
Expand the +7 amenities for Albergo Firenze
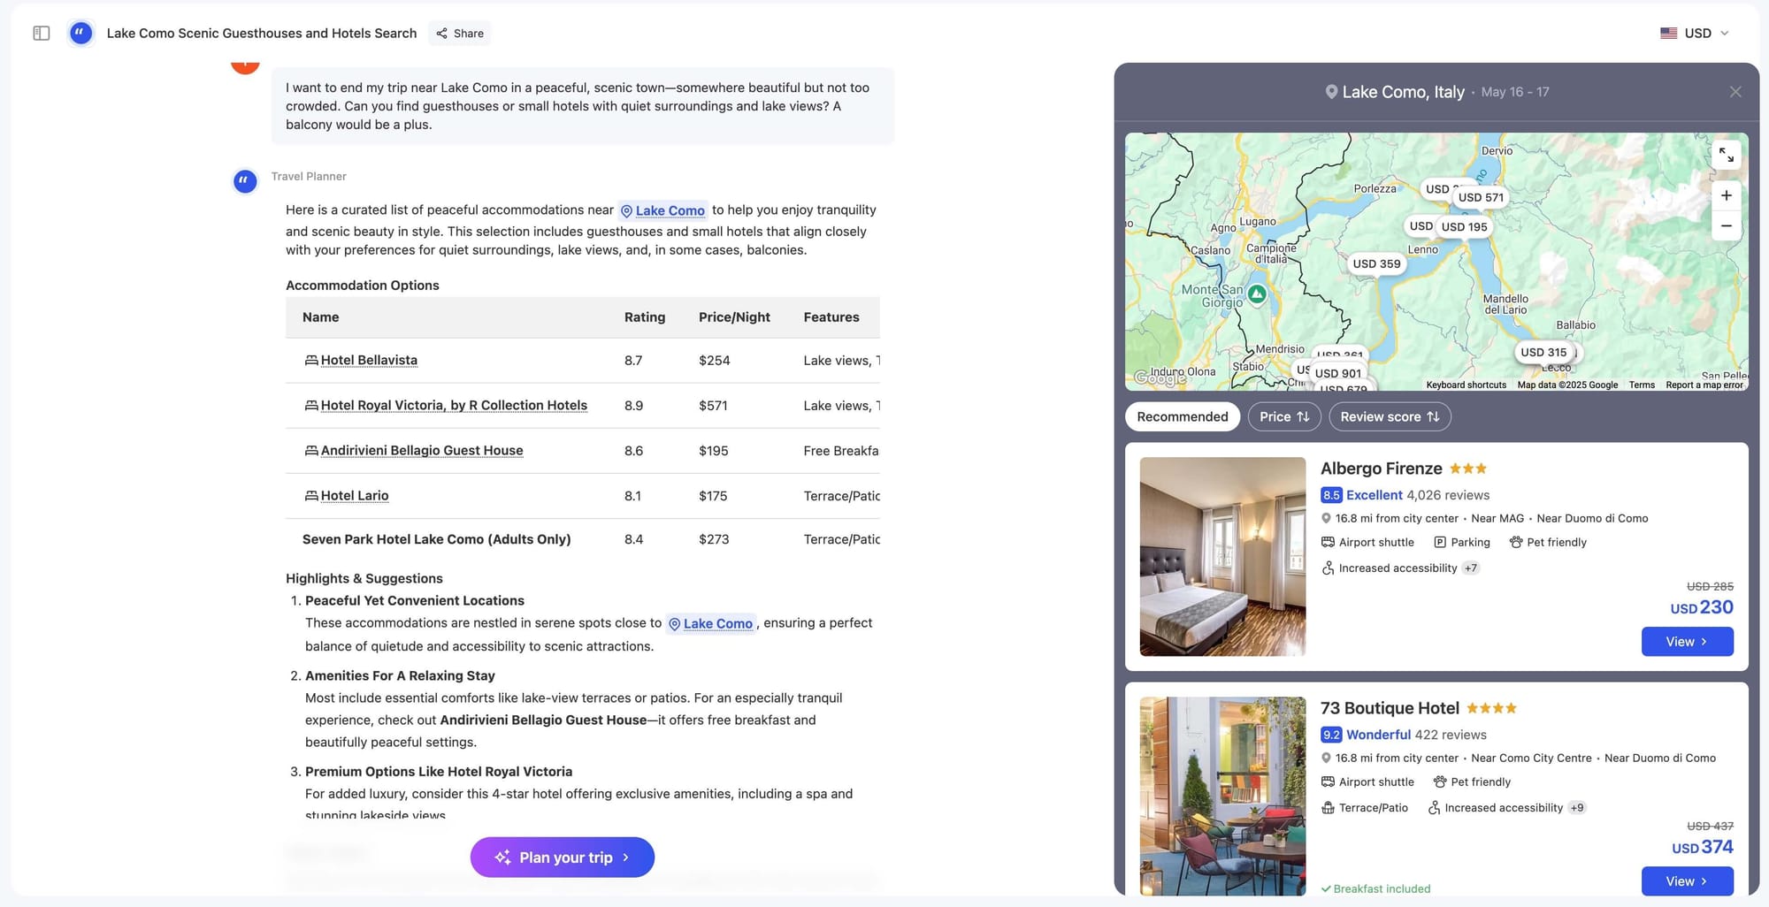pos(1470,568)
